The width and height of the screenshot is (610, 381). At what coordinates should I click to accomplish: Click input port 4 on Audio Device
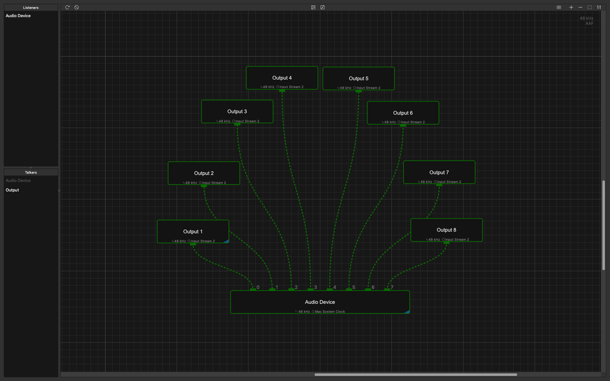point(330,289)
